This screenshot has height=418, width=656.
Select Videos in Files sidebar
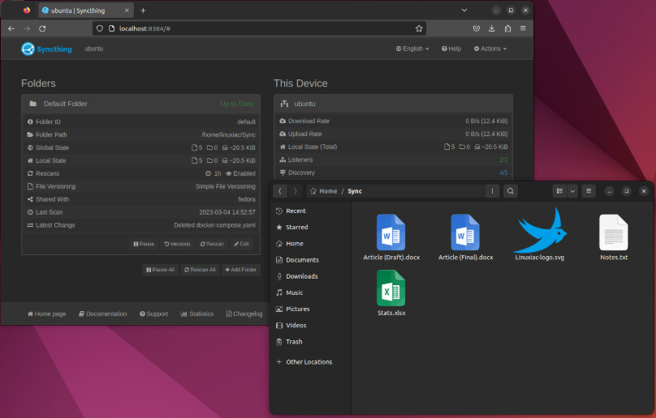tap(310, 326)
